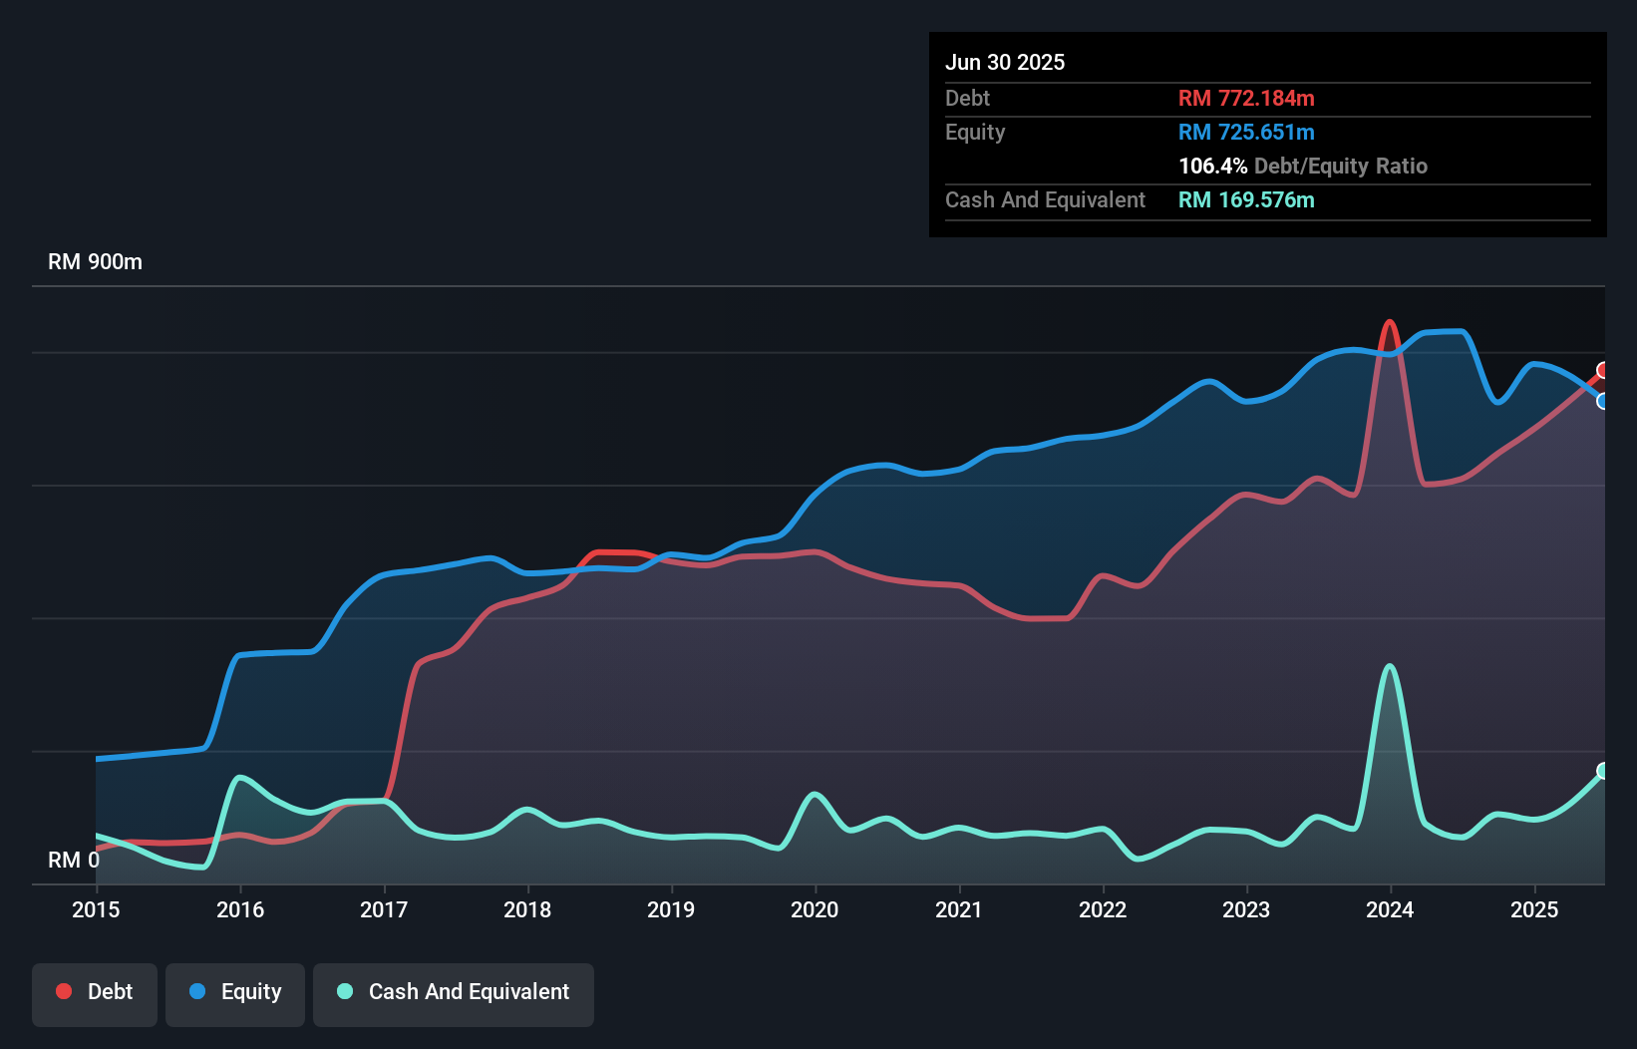Click the 2025 x-axis year label

point(1533,909)
